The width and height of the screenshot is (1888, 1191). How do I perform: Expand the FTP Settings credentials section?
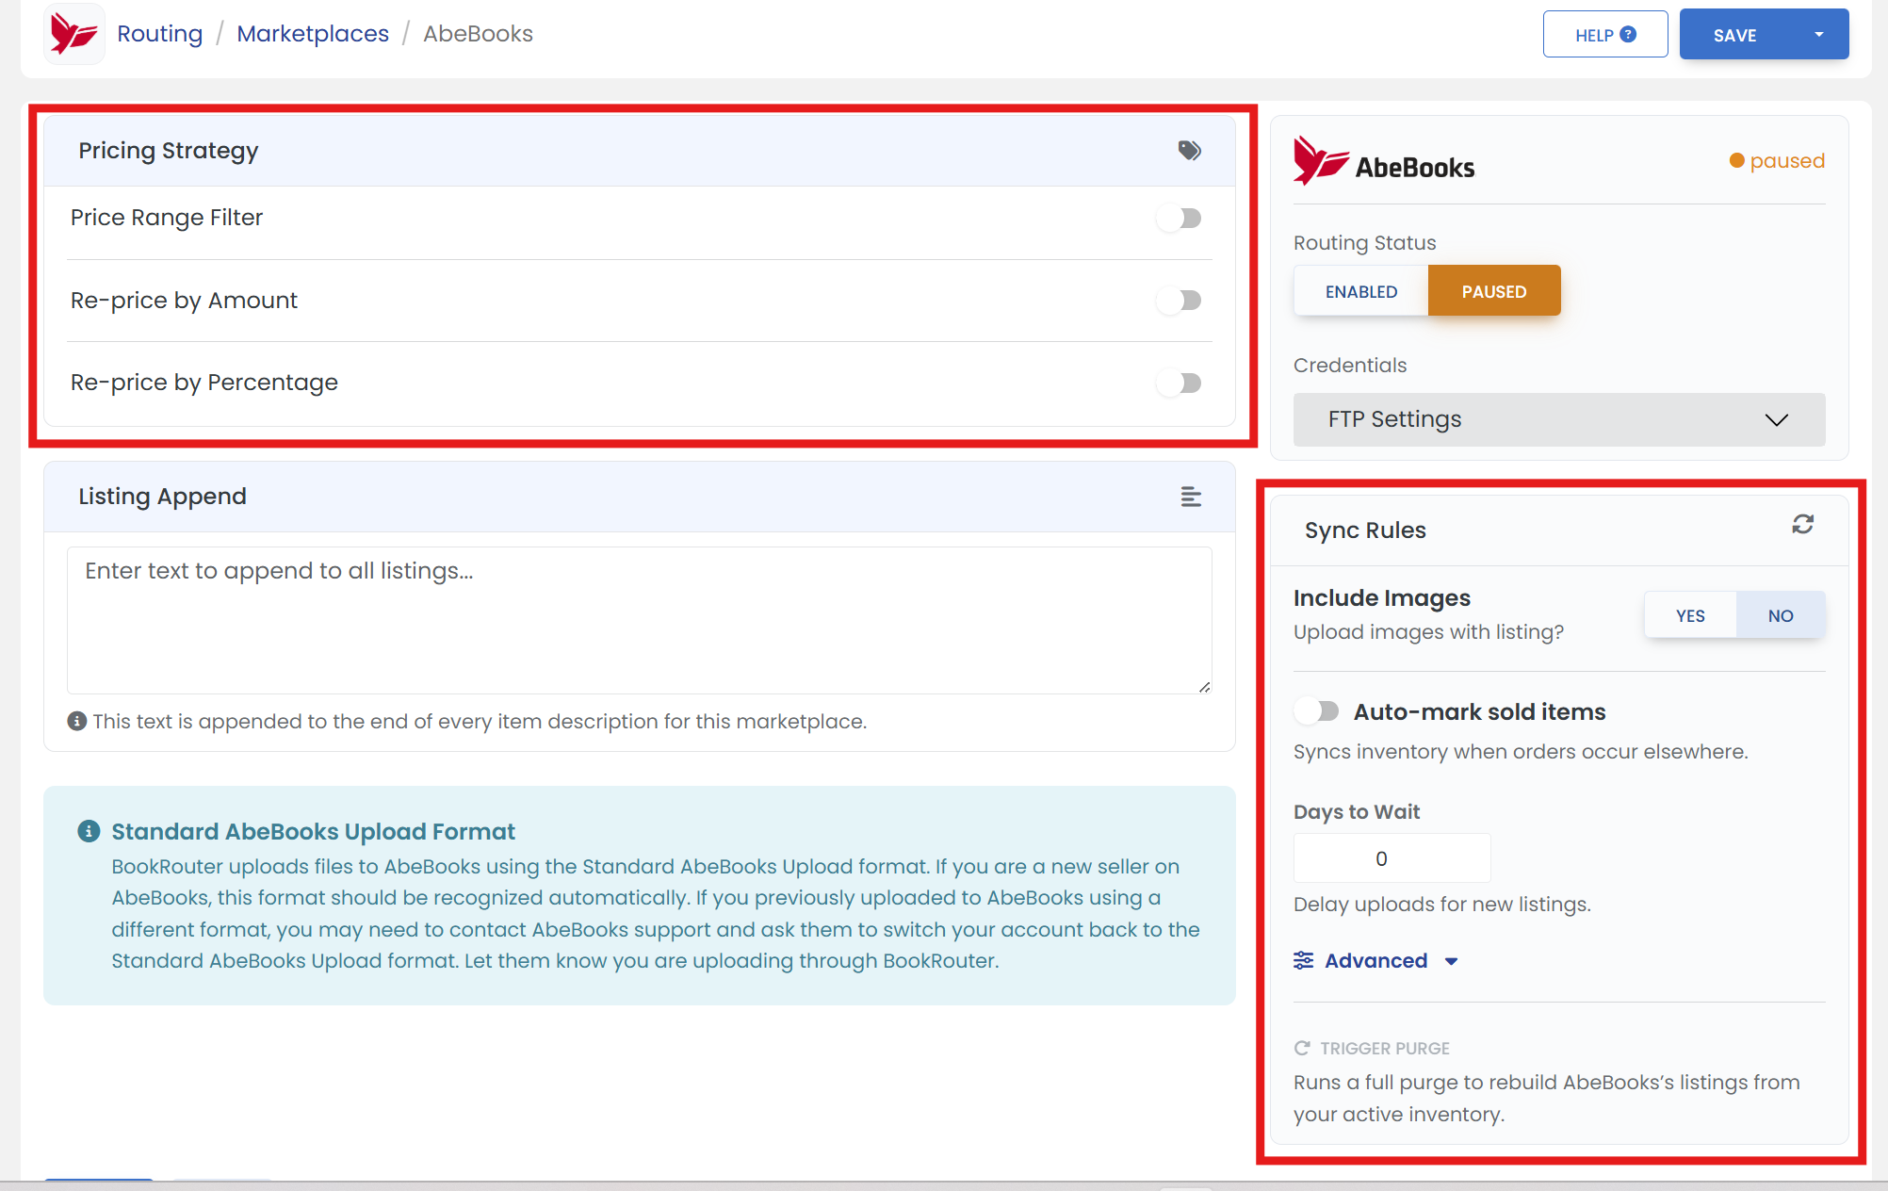point(1559,419)
